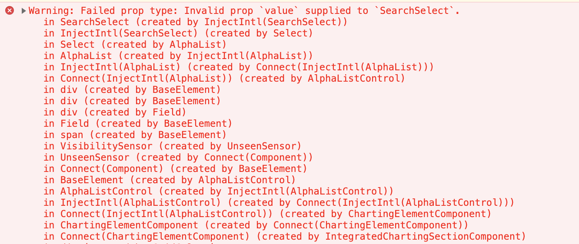Click the 'in span (created by BaseElement)' line

tap(135, 135)
